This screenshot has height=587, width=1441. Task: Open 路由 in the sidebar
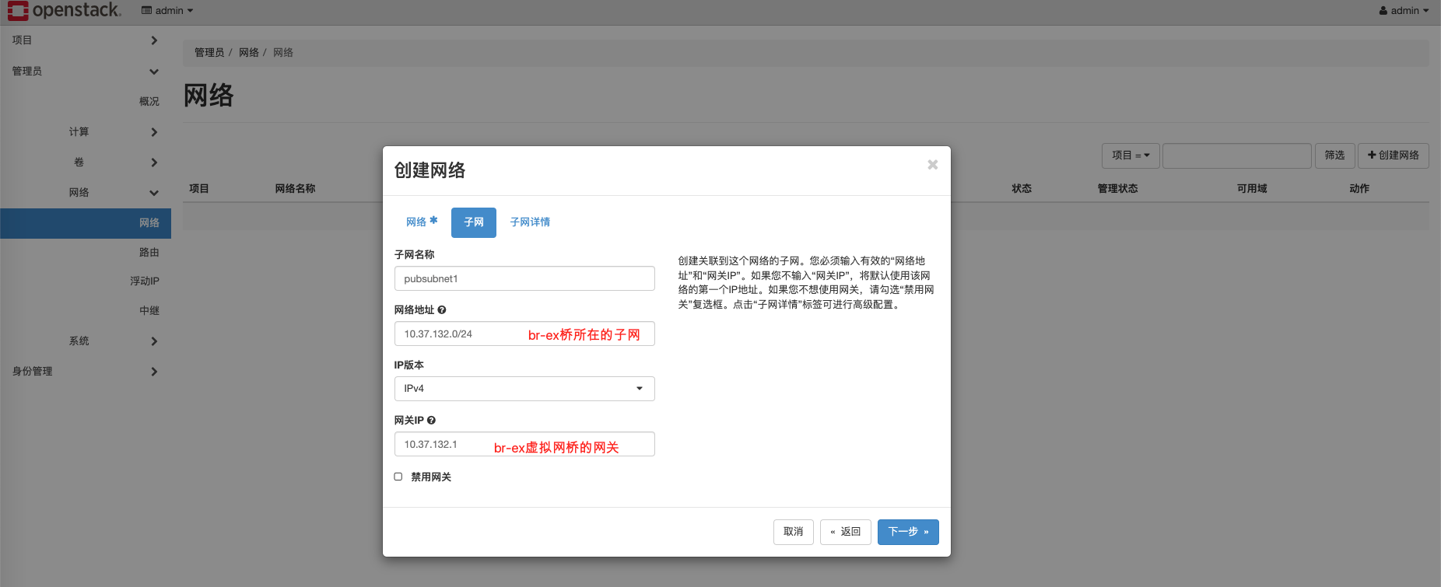coord(149,253)
